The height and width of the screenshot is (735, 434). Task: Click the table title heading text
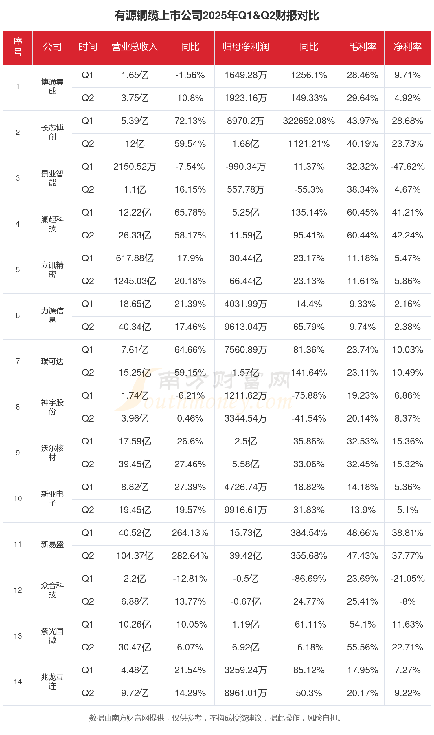pos(217,16)
